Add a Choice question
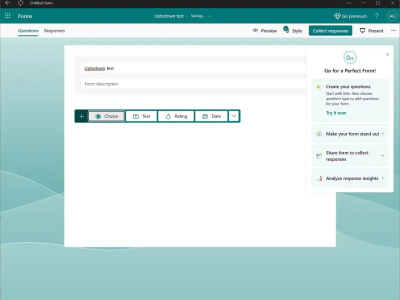This screenshot has height=300, width=400. point(106,116)
